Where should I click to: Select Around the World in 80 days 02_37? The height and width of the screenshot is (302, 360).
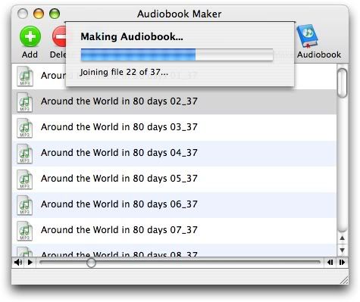tap(174, 101)
